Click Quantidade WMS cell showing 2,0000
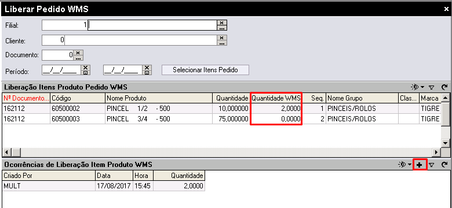The image size is (452, 208). click(276, 109)
